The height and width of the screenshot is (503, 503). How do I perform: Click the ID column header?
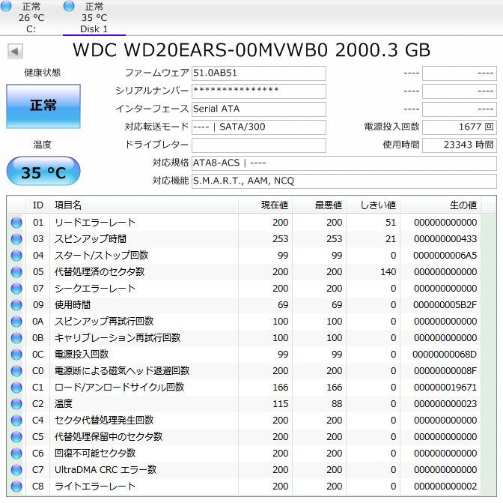coord(38,205)
